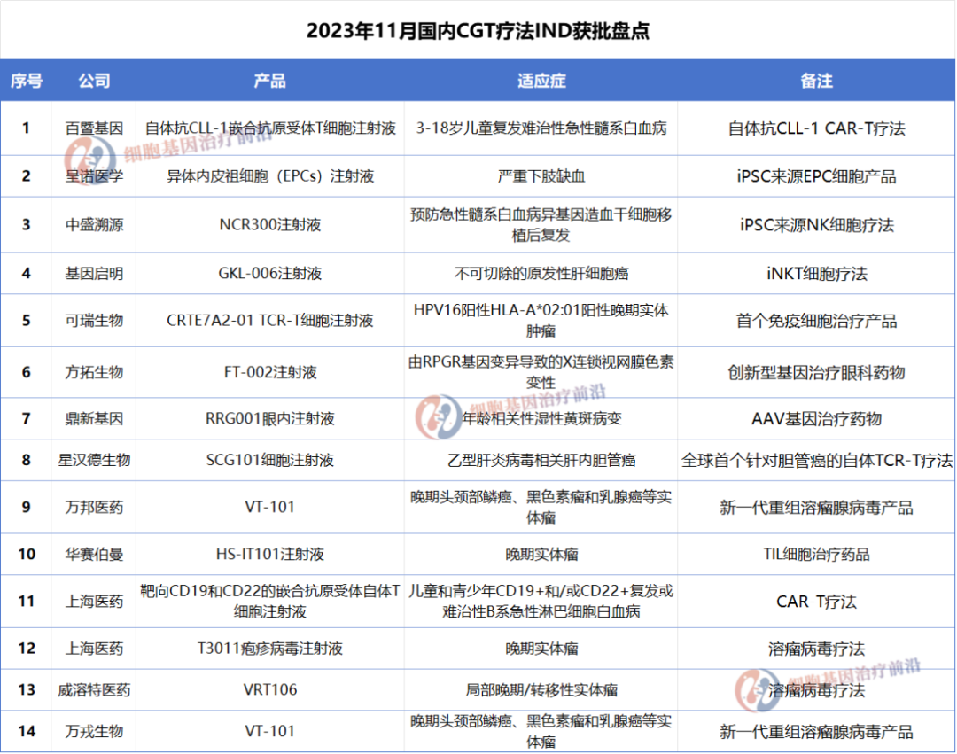The width and height of the screenshot is (957, 754).
Task: Select company cell '鼎新基因'
Action: tap(94, 418)
